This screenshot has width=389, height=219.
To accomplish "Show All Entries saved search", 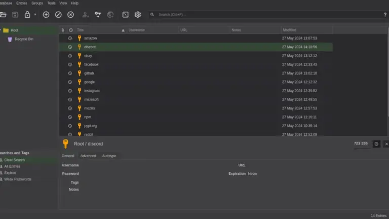I will click(x=12, y=166).
